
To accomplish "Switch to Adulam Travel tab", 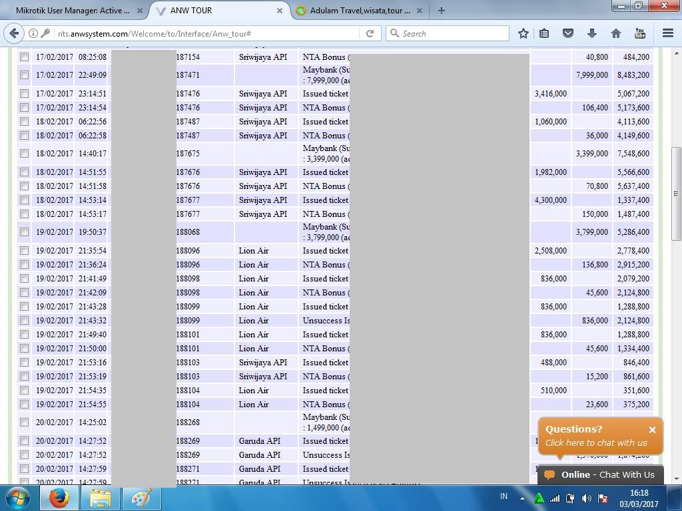I will (x=360, y=11).
